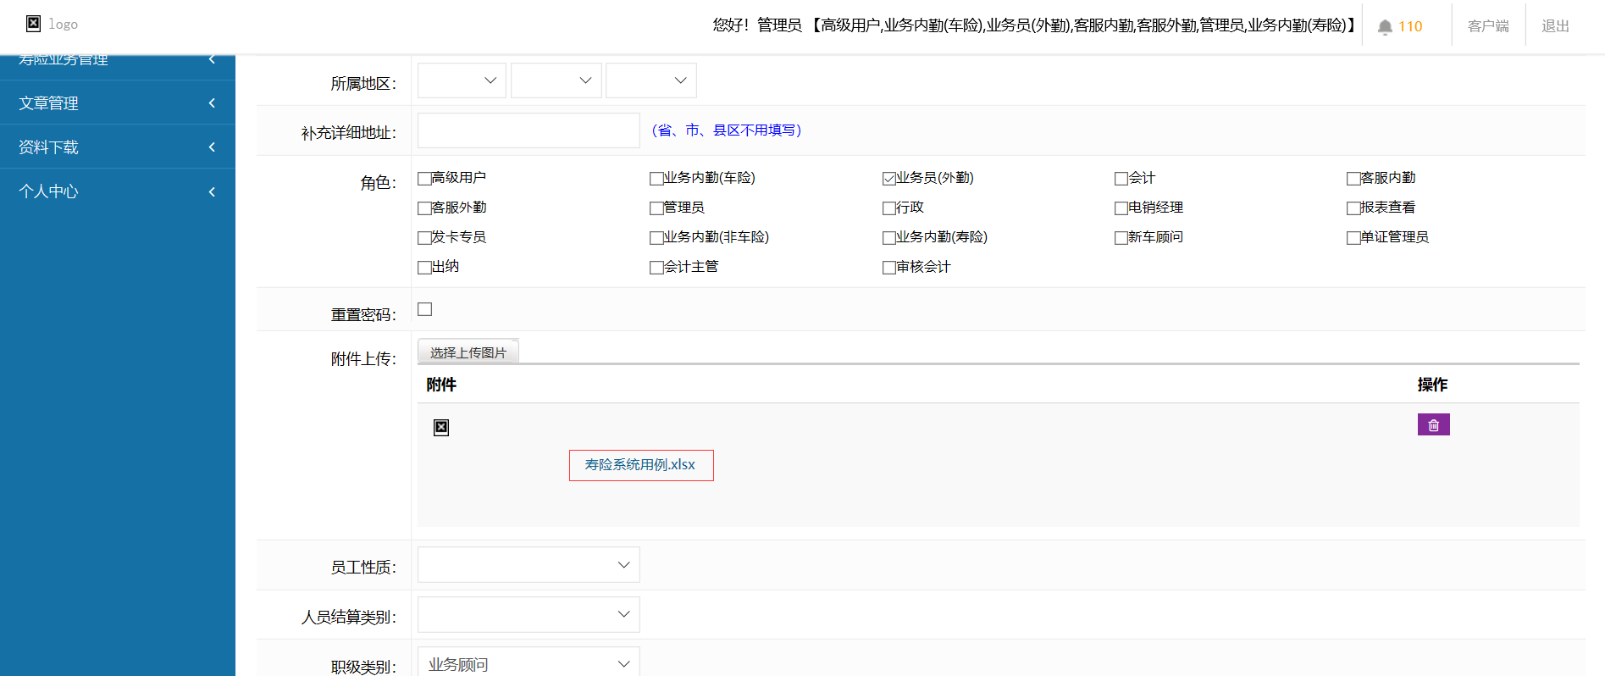Uncheck the 业务员(外勤) role checkbox

coord(888,179)
